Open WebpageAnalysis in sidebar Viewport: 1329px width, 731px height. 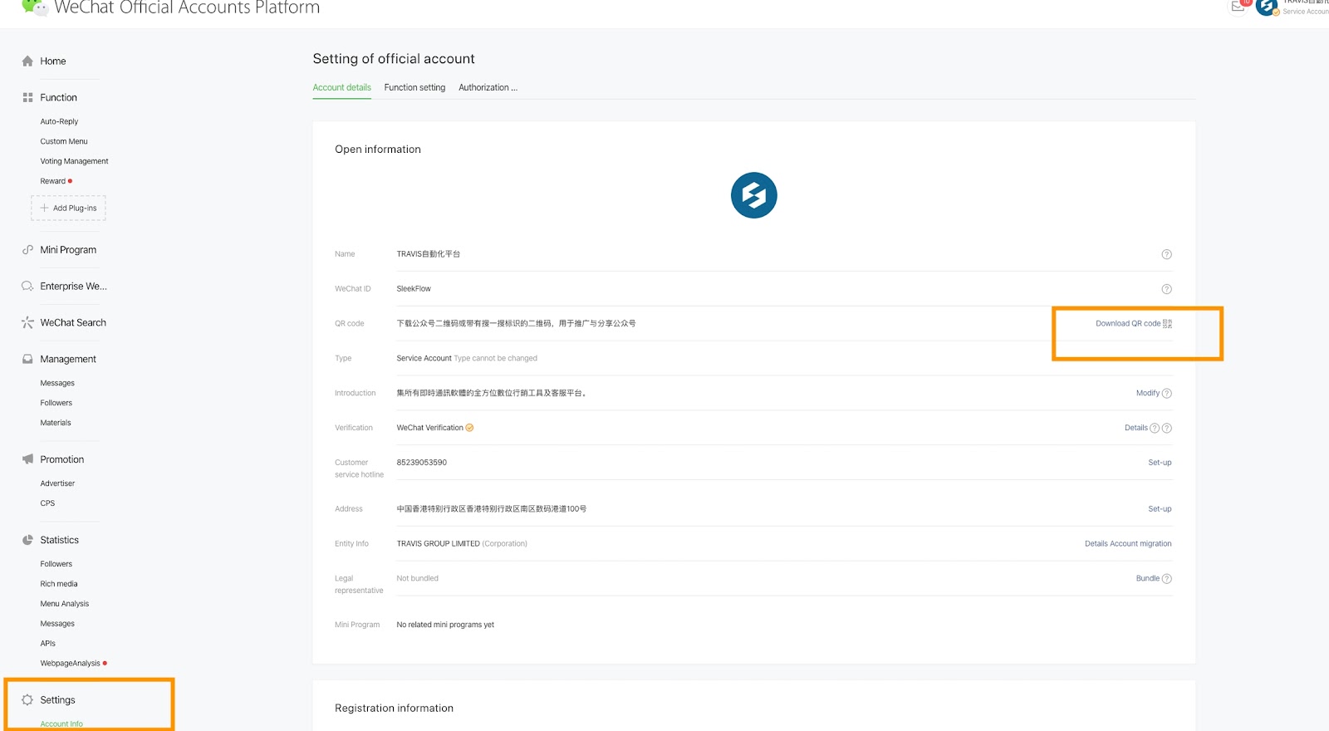tap(70, 664)
